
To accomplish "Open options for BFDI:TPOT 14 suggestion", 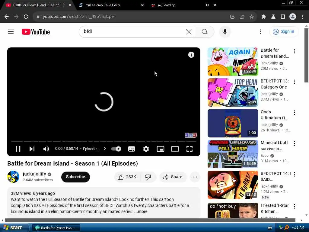I will 295,174.
